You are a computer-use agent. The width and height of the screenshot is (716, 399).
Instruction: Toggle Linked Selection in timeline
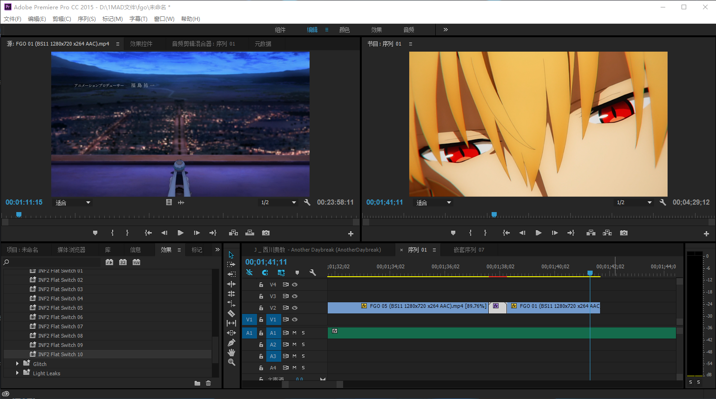pos(281,273)
